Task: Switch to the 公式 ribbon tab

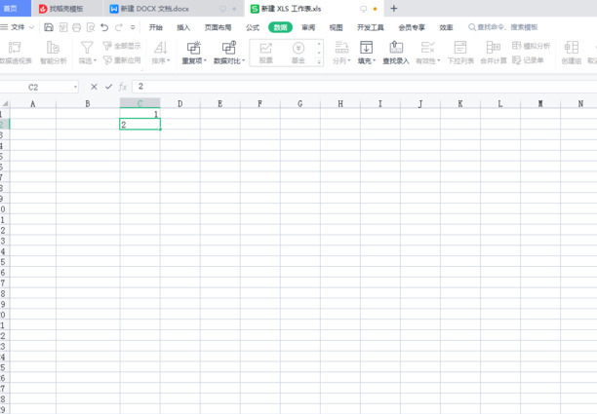Action: point(252,27)
